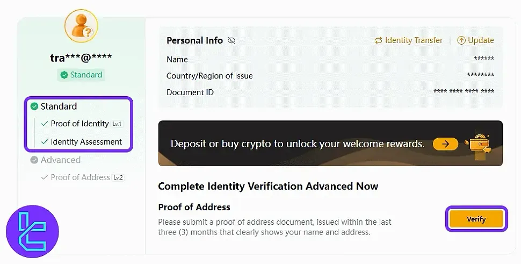Screen dimensions: 521x264
Task: Click the Lv.1 badge beside Proof of Identity
Action: click(x=117, y=124)
